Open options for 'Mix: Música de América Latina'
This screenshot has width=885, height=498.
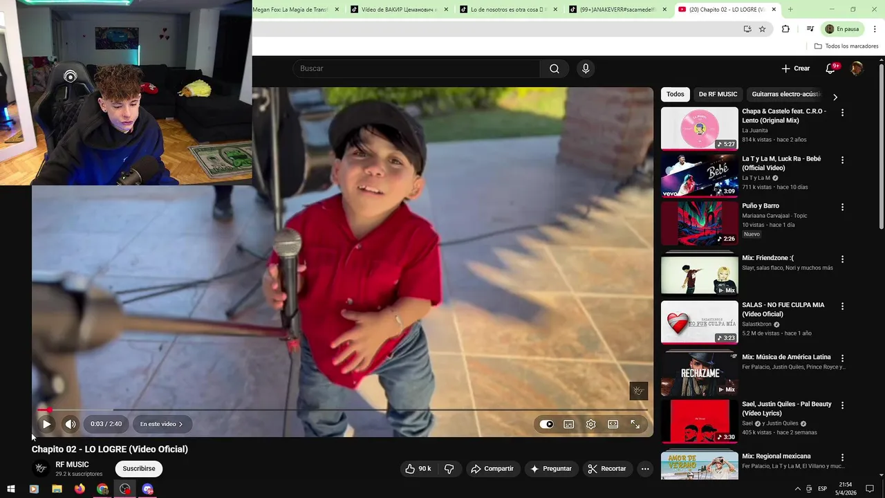[x=842, y=358]
